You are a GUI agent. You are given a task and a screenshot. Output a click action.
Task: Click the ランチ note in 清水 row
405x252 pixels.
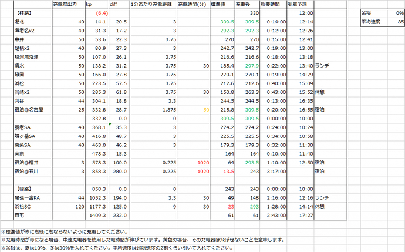point(322,66)
